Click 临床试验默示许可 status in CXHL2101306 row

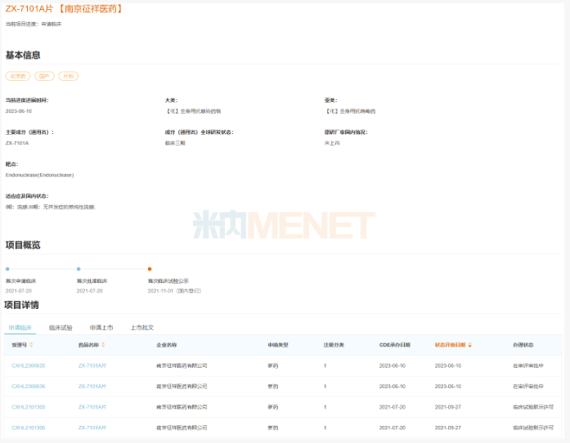click(533, 427)
